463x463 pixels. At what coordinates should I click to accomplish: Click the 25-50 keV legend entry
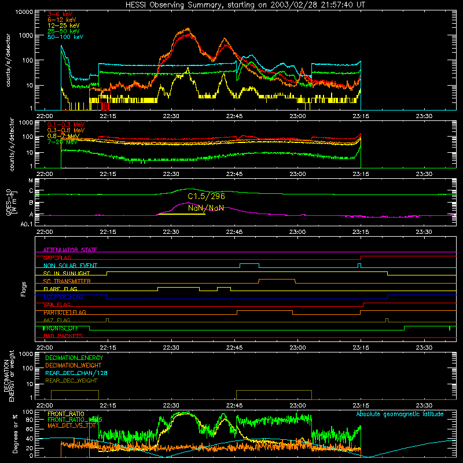(x=63, y=31)
